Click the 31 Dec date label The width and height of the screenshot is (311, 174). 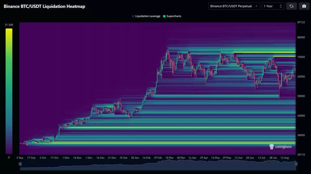coord(112,158)
